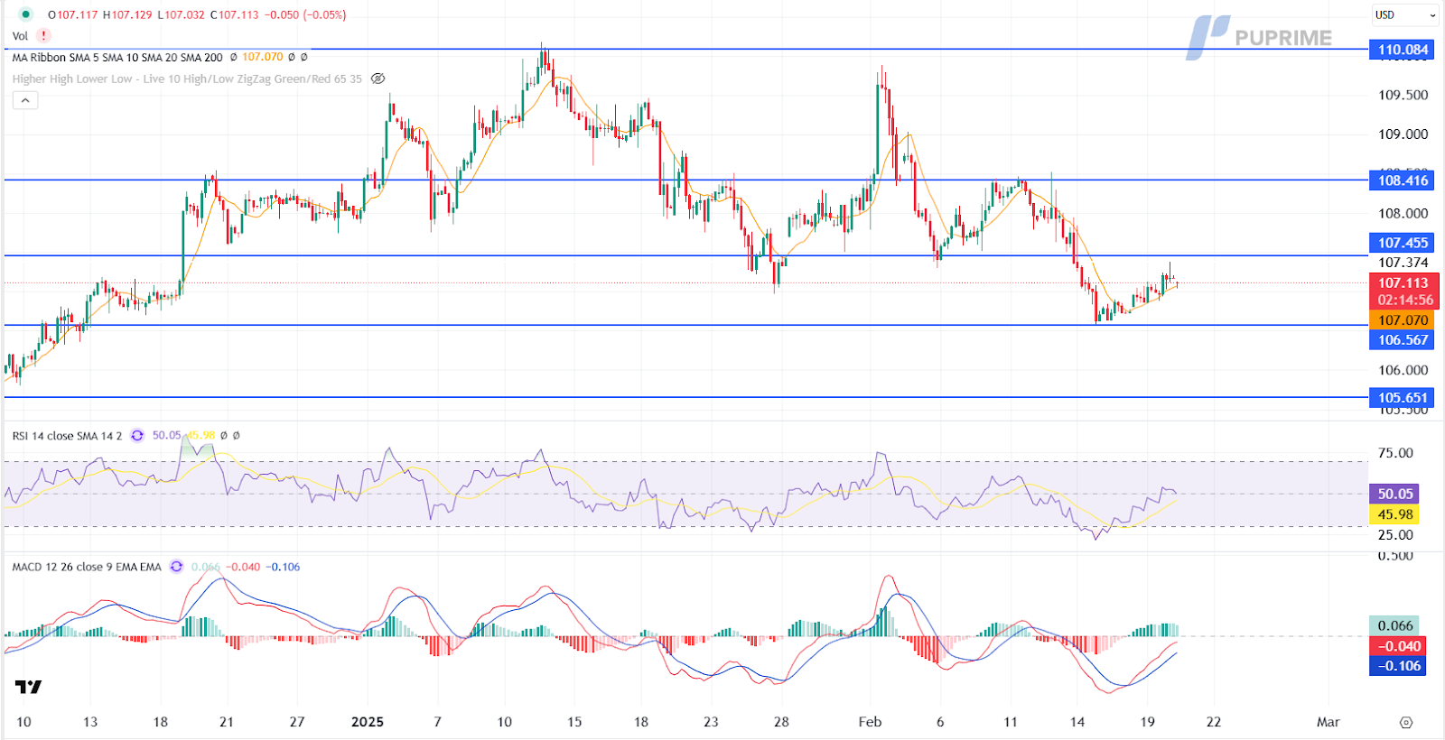Viewport: 1445px width, 740px height.
Task: Click the RSI value 50.05 in legend
Action: click(x=166, y=435)
